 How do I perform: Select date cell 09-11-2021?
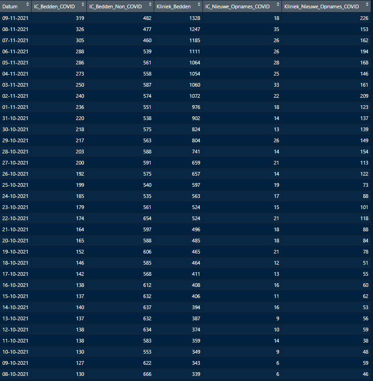point(15,18)
